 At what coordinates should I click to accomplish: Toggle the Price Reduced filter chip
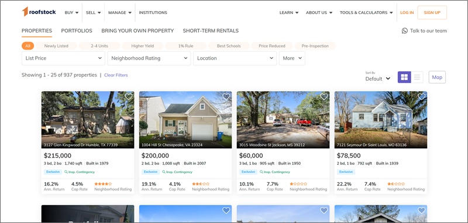[272, 46]
